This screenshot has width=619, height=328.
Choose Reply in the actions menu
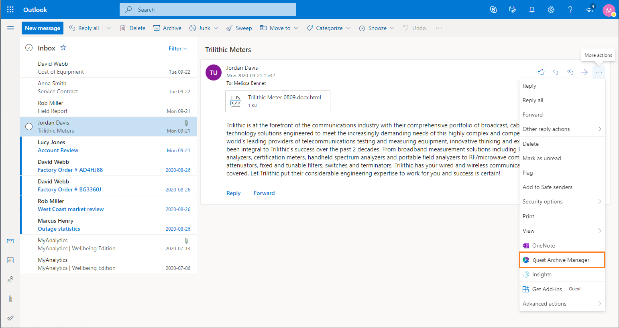(x=562, y=86)
